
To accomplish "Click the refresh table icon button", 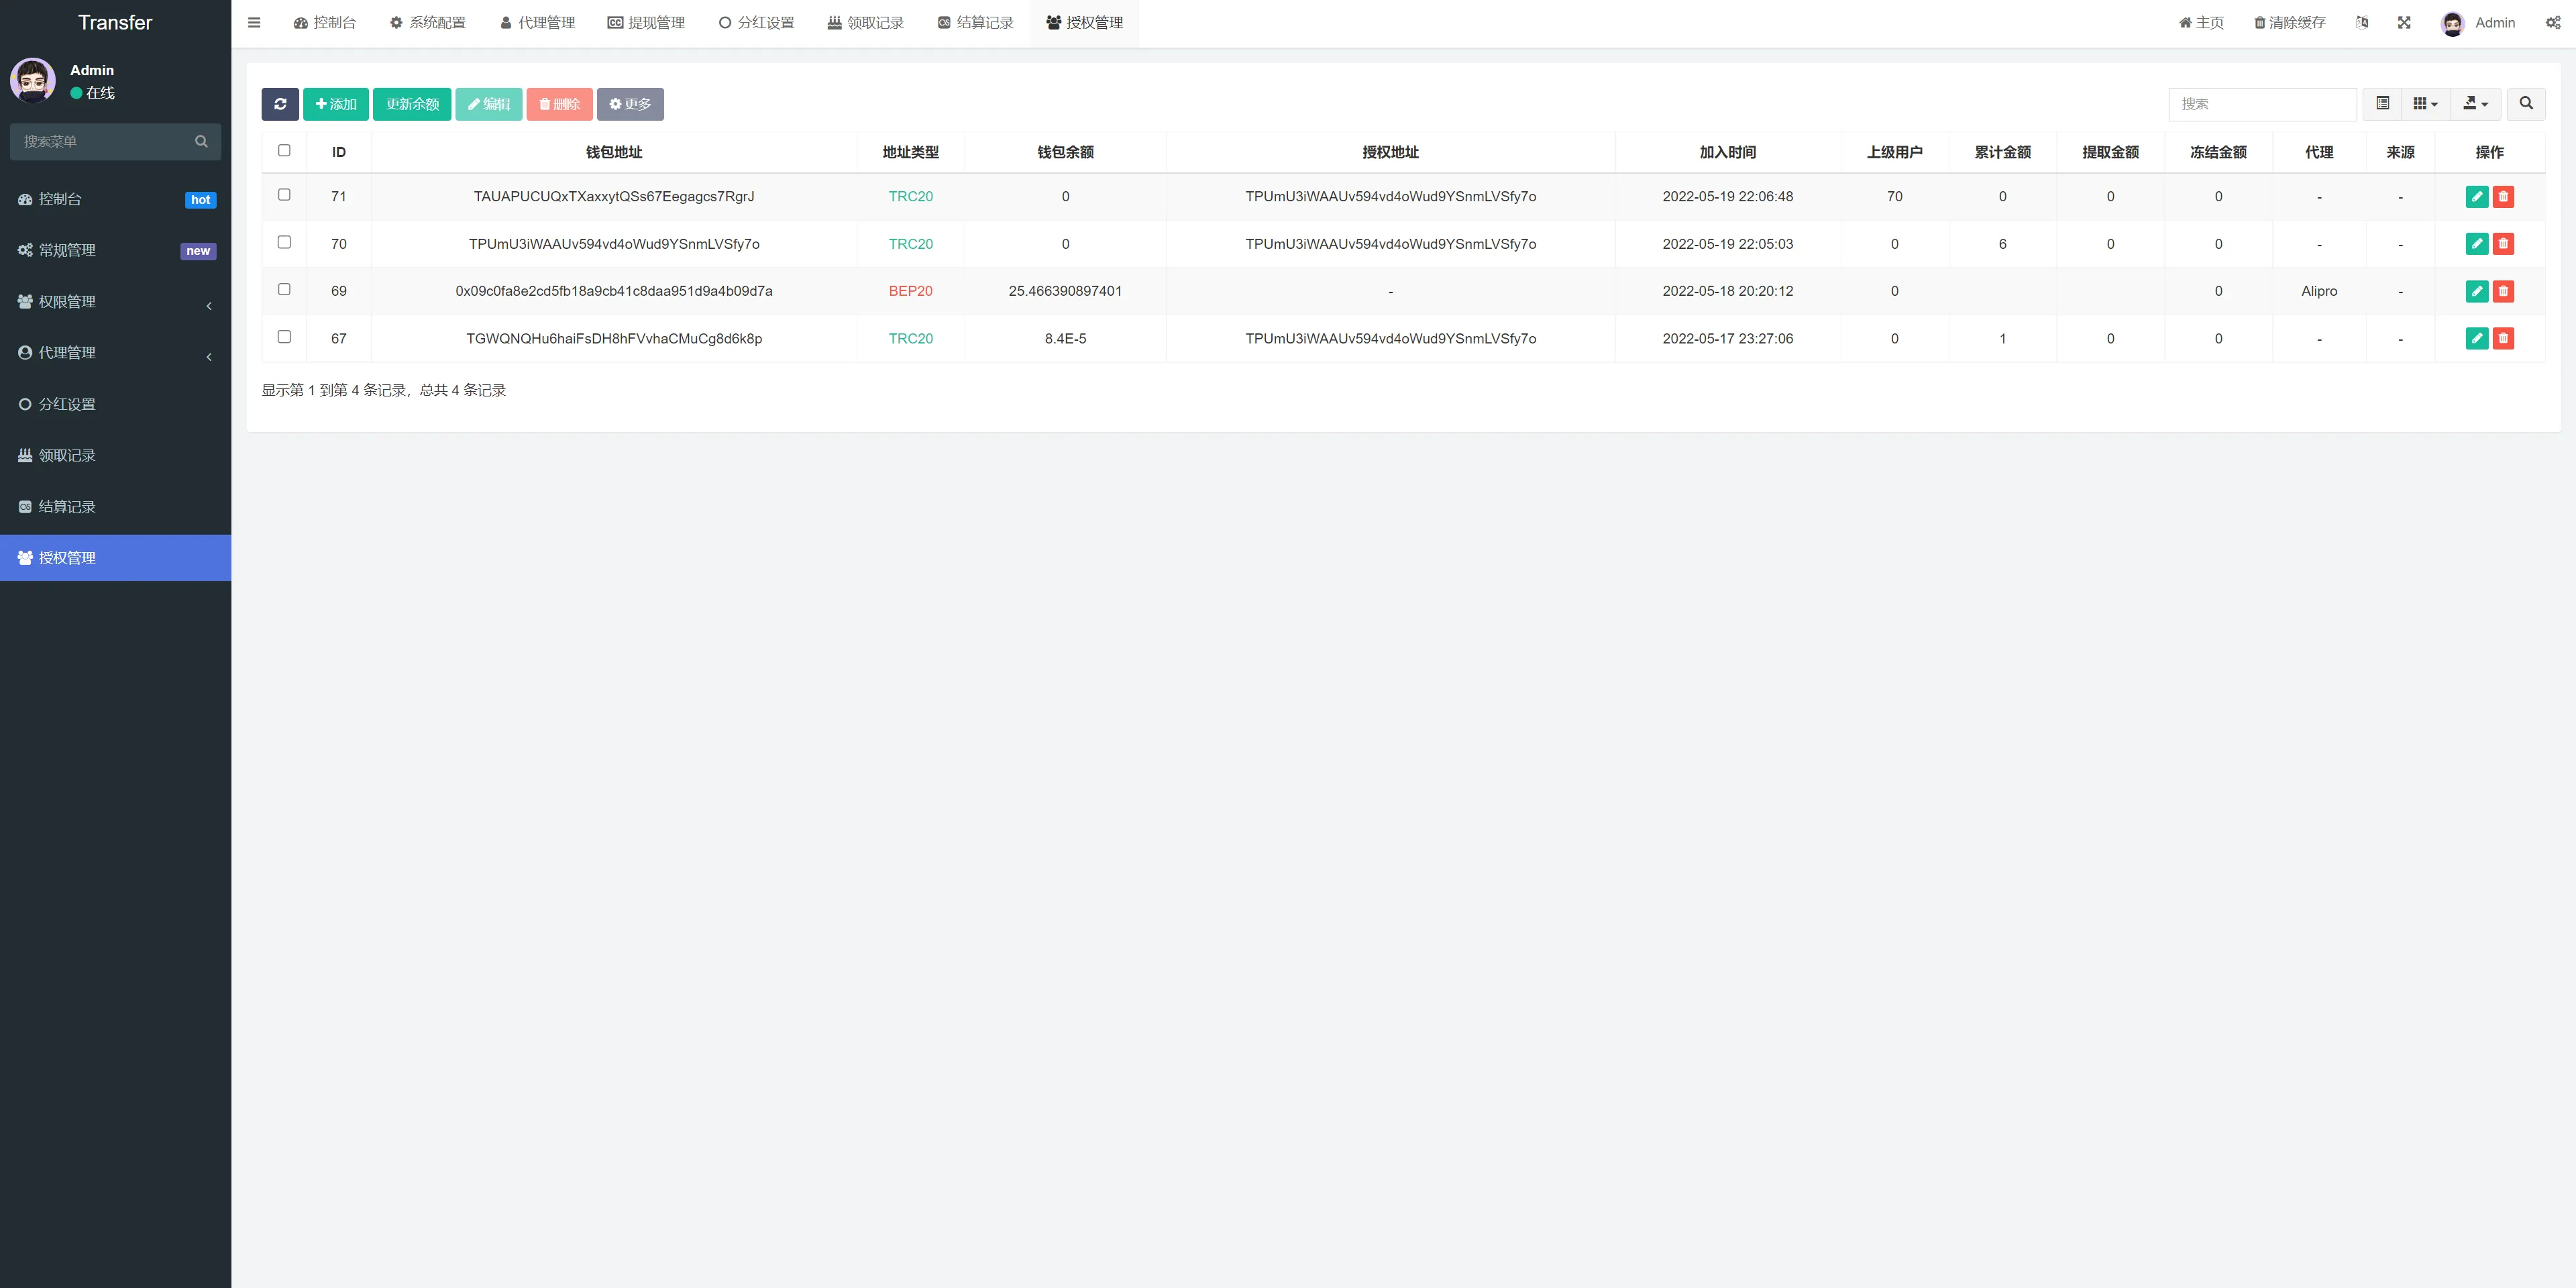I will click(280, 104).
